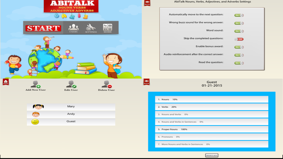Tap the red START button
This screenshot has width=283, height=159.
coord(43,28)
